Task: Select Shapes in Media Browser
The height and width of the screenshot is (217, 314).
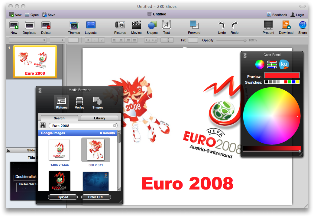Action: coord(98,102)
